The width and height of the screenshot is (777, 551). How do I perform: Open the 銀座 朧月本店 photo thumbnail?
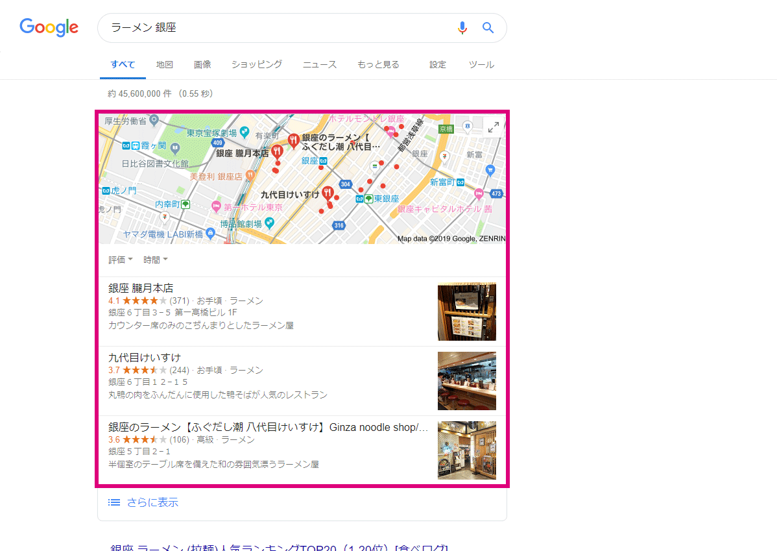coord(467,312)
